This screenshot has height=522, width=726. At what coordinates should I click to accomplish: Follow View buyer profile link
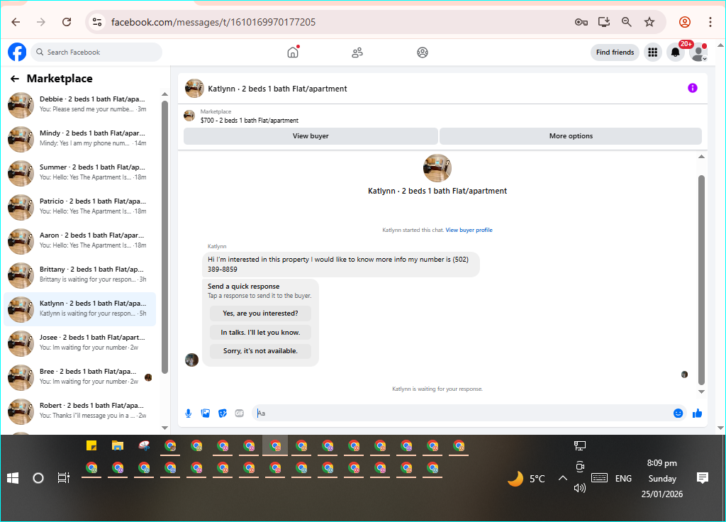469,230
